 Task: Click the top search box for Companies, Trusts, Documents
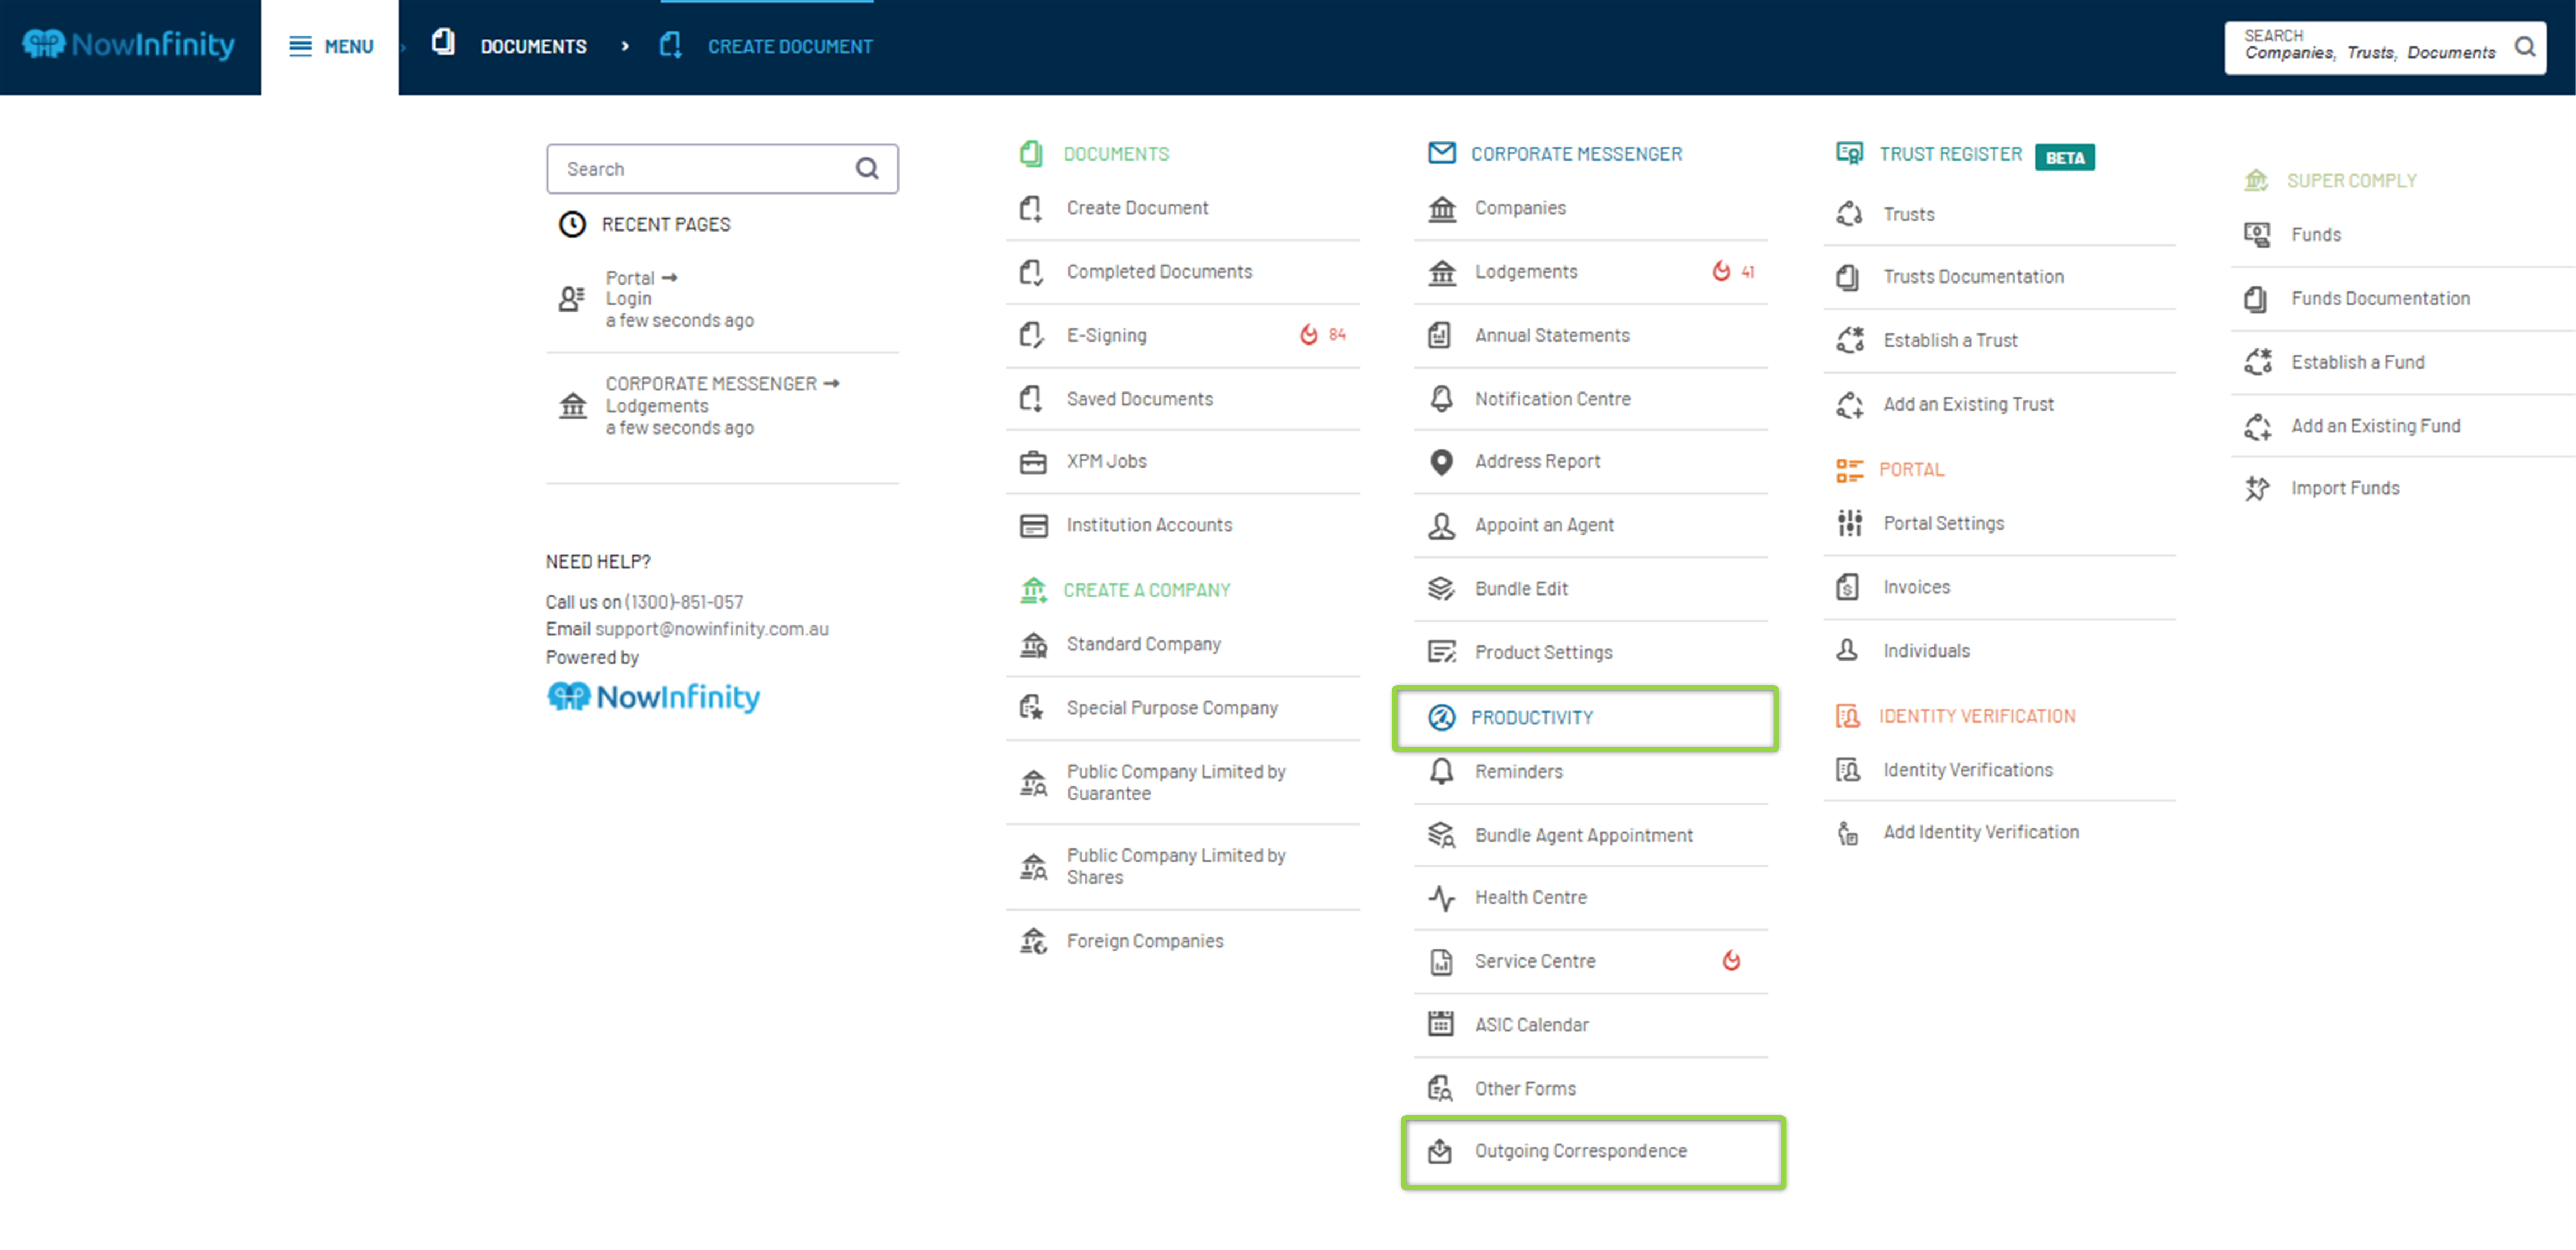[2385, 47]
